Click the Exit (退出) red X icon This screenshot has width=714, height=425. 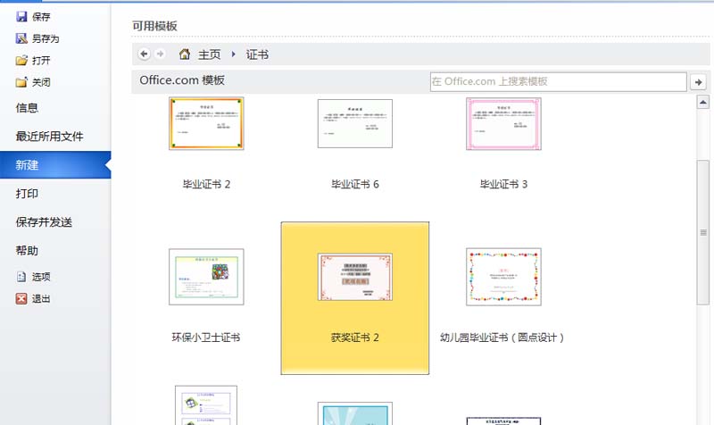click(21, 298)
